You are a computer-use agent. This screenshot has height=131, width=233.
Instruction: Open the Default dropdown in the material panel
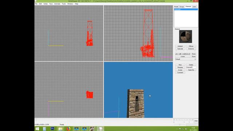pyautogui.click(x=186, y=59)
